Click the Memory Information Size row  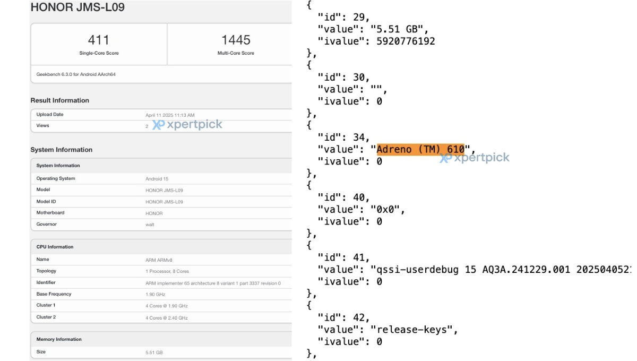tap(161, 352)
